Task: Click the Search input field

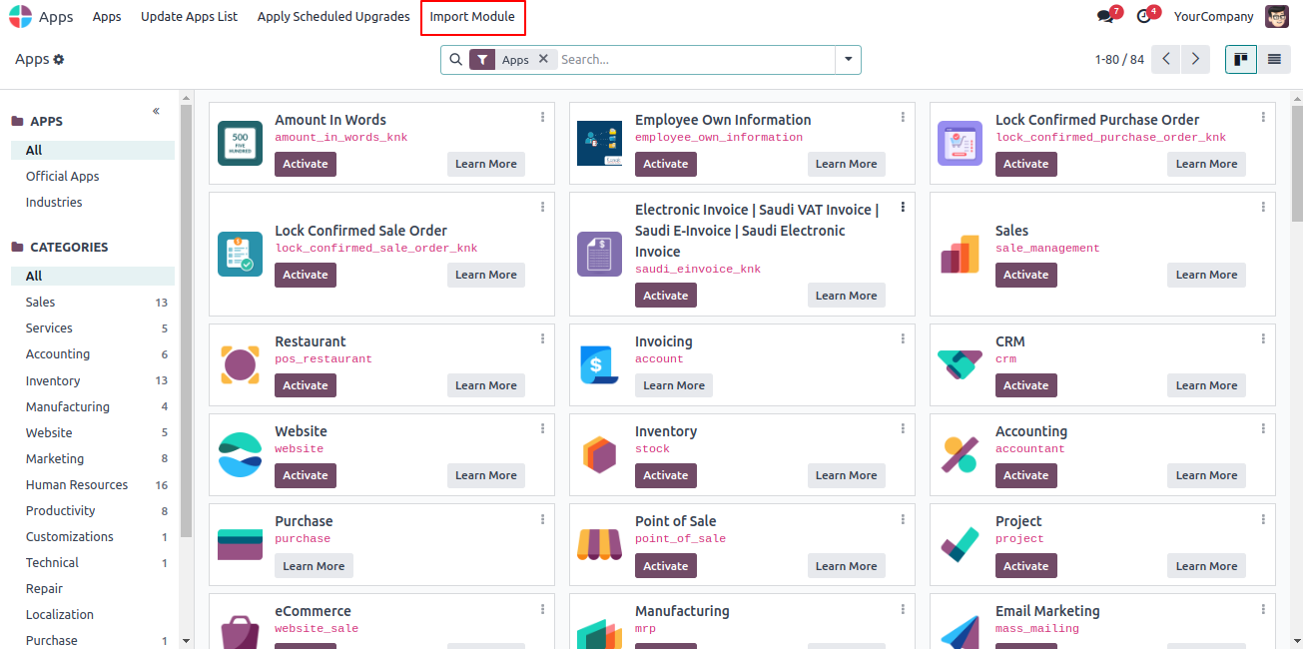Action: coord(695,60)
